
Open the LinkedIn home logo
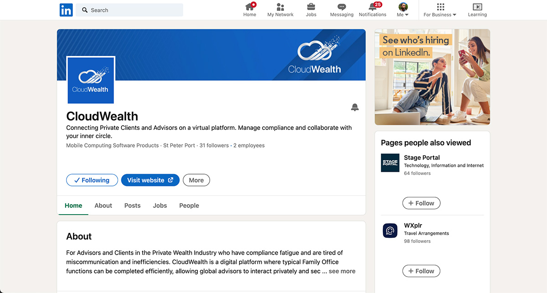66,10
